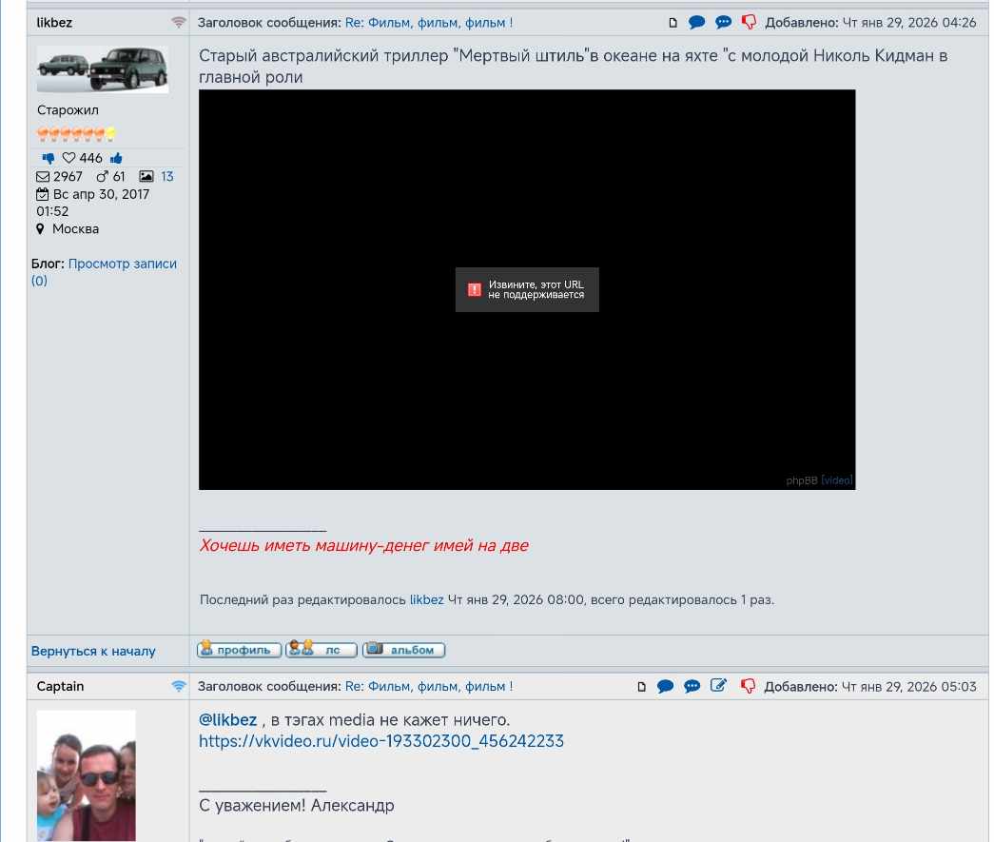The width and height of the screenshot is (994, 842).
Task: Edit Captain's post using the pencil icon
Action: pos(718,686)
